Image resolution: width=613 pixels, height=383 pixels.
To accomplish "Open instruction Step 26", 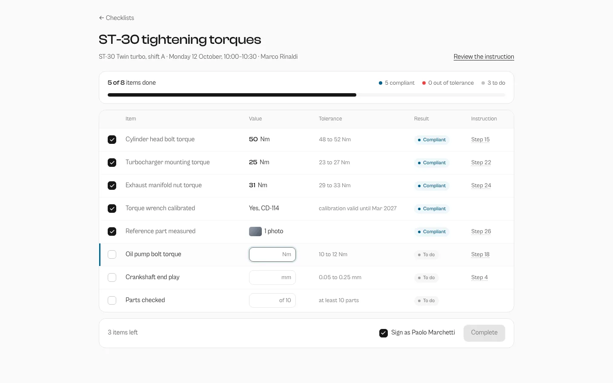I will [481, 232].
